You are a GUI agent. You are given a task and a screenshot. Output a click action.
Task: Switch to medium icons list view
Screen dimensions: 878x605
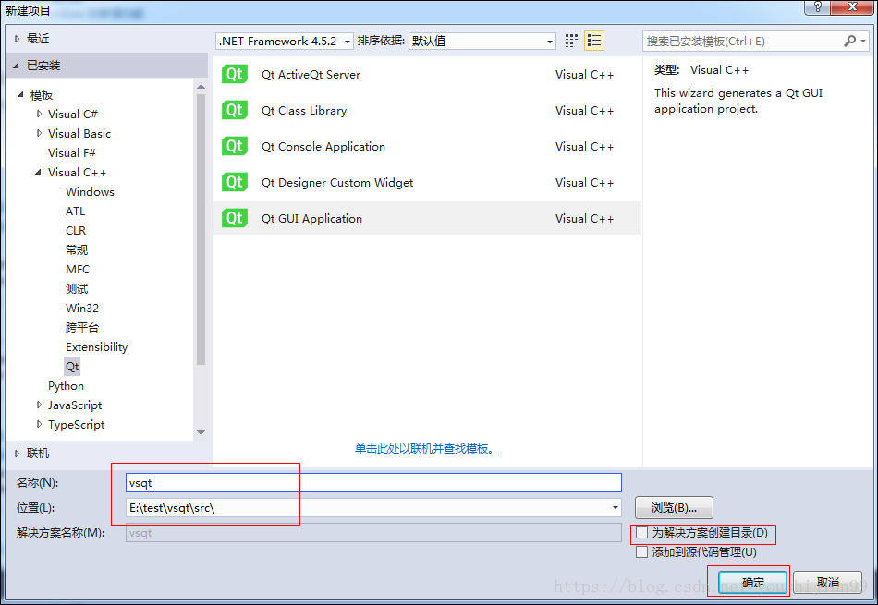(594, 41)
